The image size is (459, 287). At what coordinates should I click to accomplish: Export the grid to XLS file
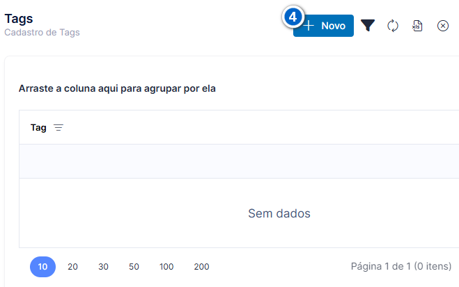pos(417,26)
